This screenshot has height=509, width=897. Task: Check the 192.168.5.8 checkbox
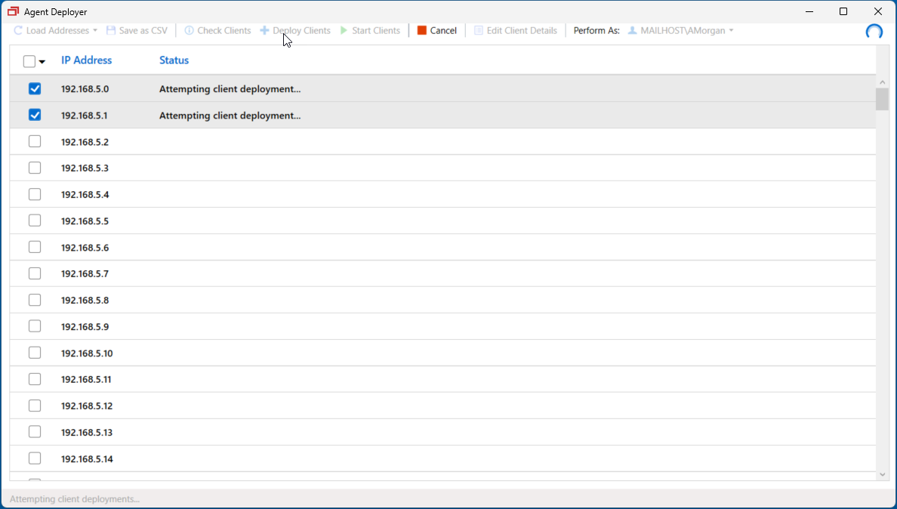[x=34, y=300]
